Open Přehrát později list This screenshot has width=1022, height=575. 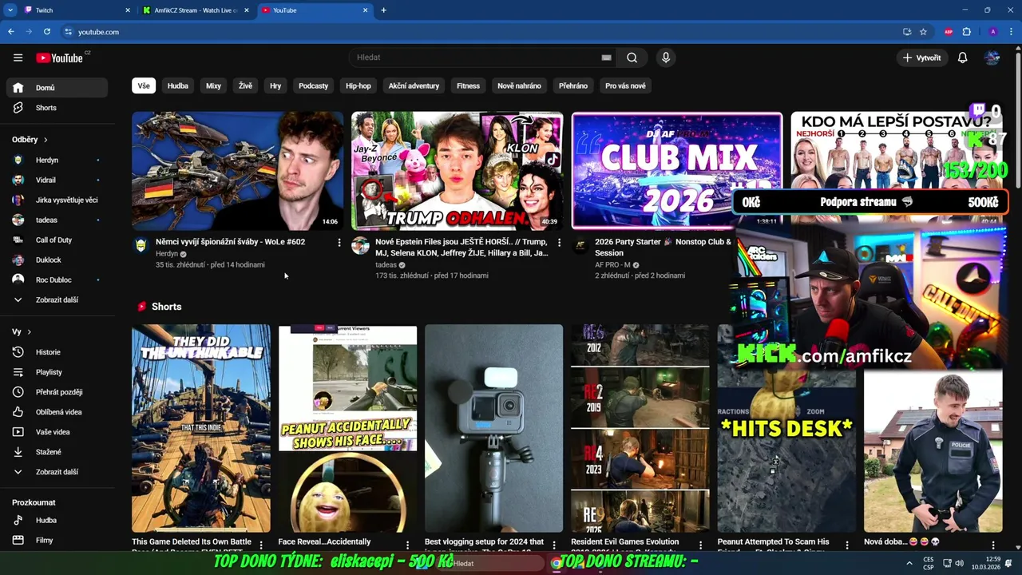[57, 392]
